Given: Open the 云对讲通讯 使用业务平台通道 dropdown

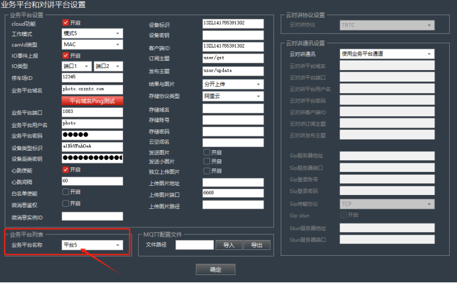Looking at the screenshot, I should 387,54.
